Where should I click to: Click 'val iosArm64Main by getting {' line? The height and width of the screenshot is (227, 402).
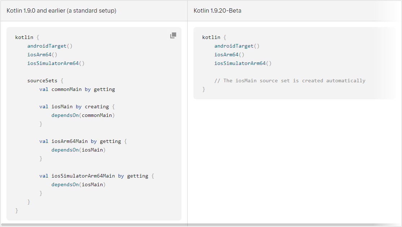click(x=83, y=141)
